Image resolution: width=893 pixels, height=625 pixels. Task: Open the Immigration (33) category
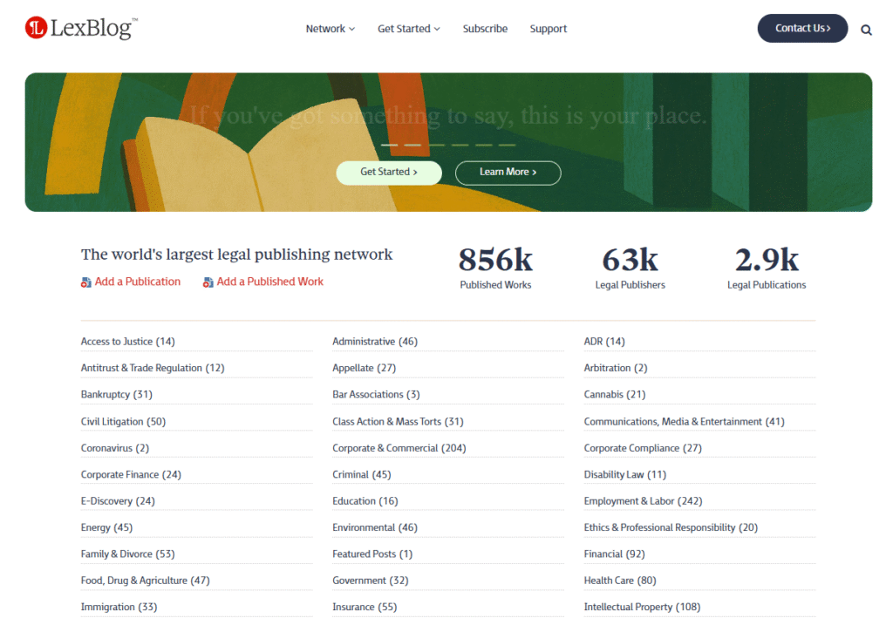click(x=119, y=607)
